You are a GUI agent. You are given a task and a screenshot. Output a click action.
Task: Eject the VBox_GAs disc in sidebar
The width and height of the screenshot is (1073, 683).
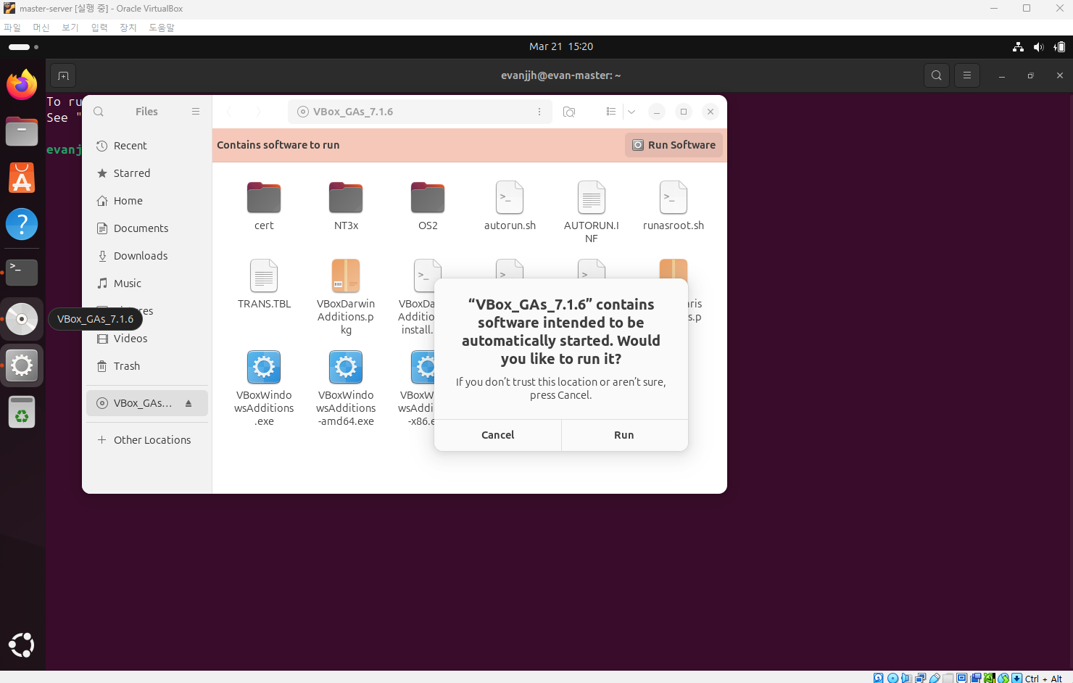coord(188,403)
